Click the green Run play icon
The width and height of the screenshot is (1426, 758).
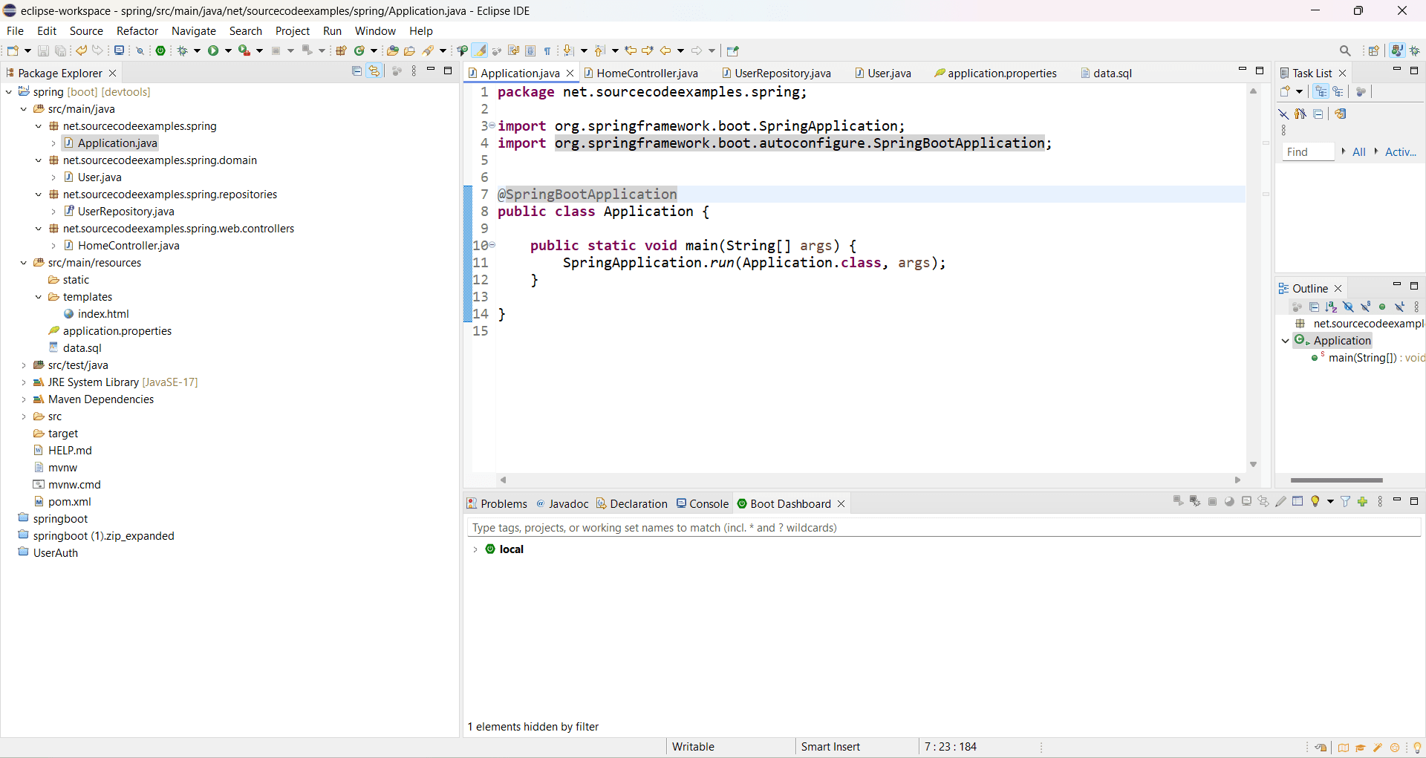213,50
